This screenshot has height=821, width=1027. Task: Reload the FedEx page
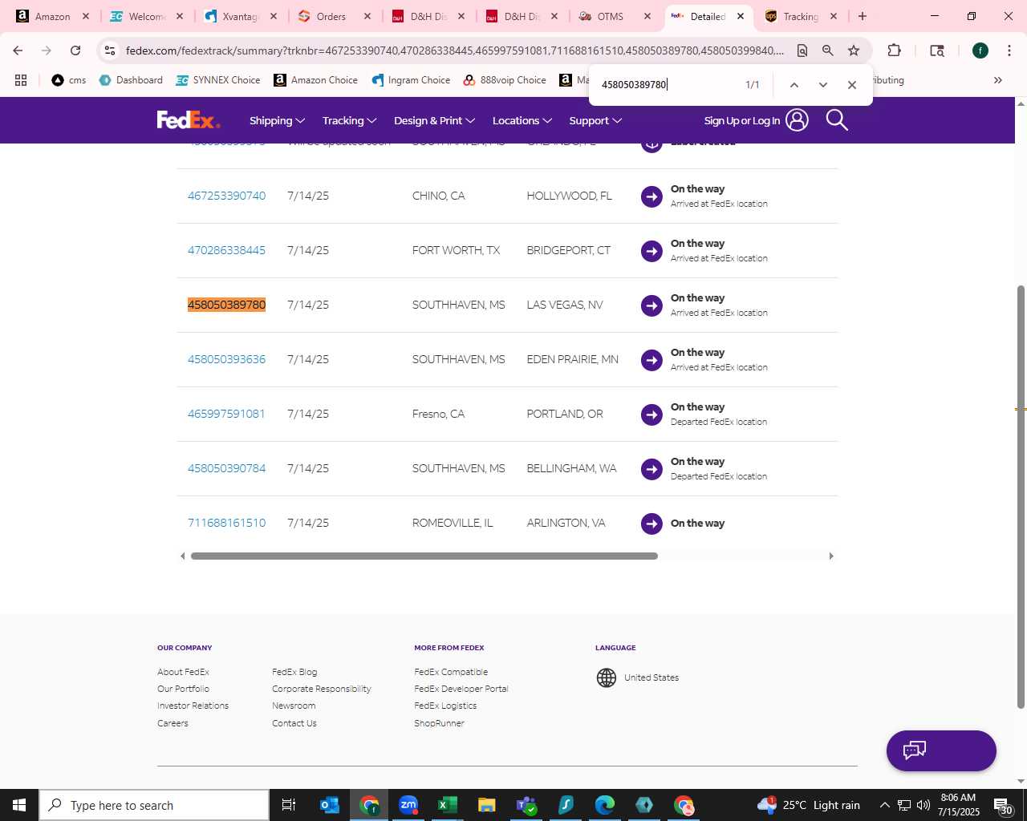tap(75, 51)
